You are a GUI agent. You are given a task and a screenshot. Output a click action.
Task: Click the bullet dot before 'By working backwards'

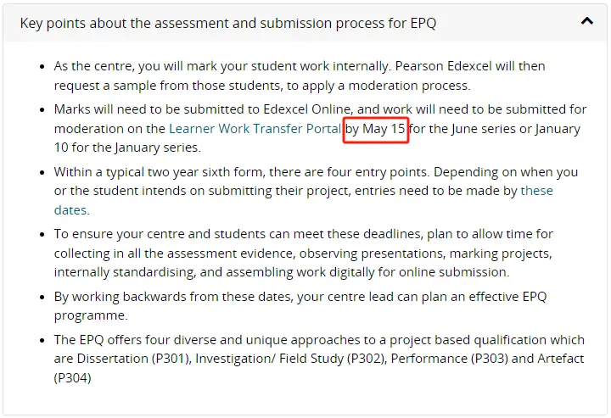click(x=42, y=298)
